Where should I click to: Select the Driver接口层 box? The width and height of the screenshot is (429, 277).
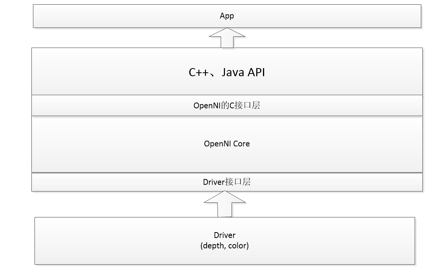click(227, 182)
